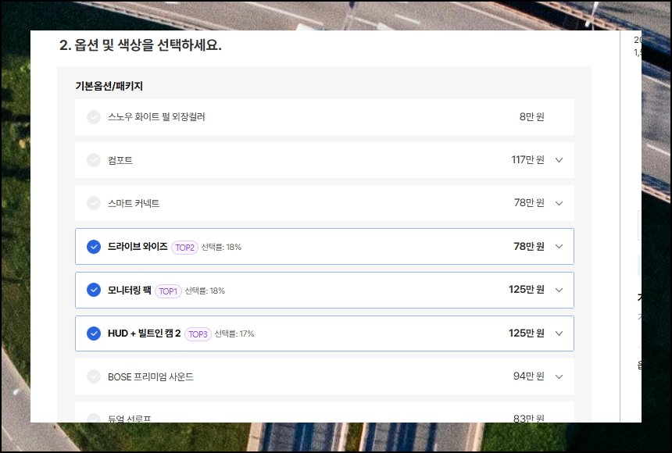Viewport: 672px width, 453px height.
Task: Click the 스마트 커넥트 label text
Action: (x=134, y=203)
